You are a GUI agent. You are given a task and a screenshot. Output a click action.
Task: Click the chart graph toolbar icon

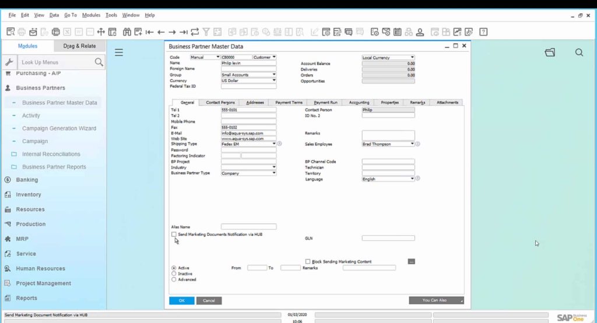pyautogui.click(x=457, y=32)
